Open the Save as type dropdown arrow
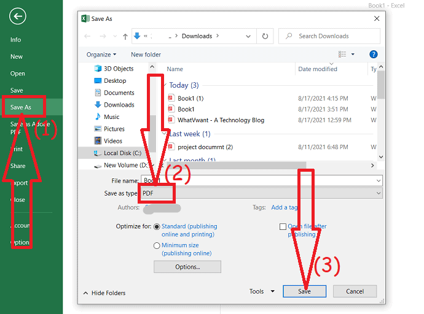424x314 pixels. coord(379,193)
